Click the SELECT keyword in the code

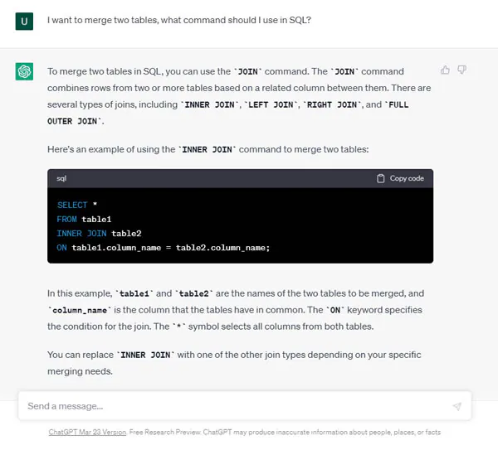[x=72, y=205]
